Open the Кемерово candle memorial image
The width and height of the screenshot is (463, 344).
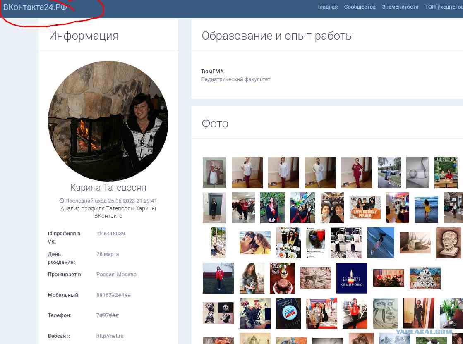click(x=352, y=278)
